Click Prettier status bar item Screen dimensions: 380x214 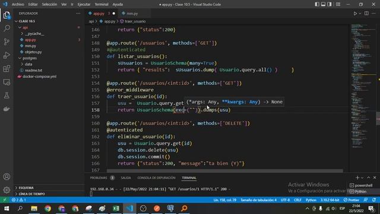[351, 200]
